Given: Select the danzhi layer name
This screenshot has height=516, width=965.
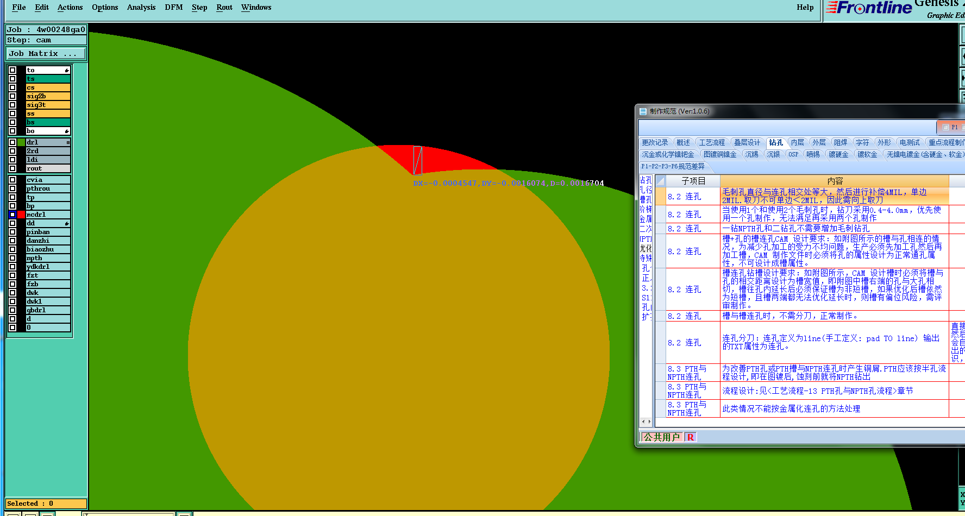Looking at the screenshot, I should click(48, 241).
